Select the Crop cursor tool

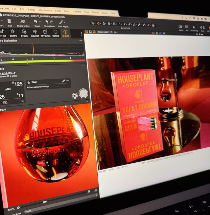[x=109, y=24]
